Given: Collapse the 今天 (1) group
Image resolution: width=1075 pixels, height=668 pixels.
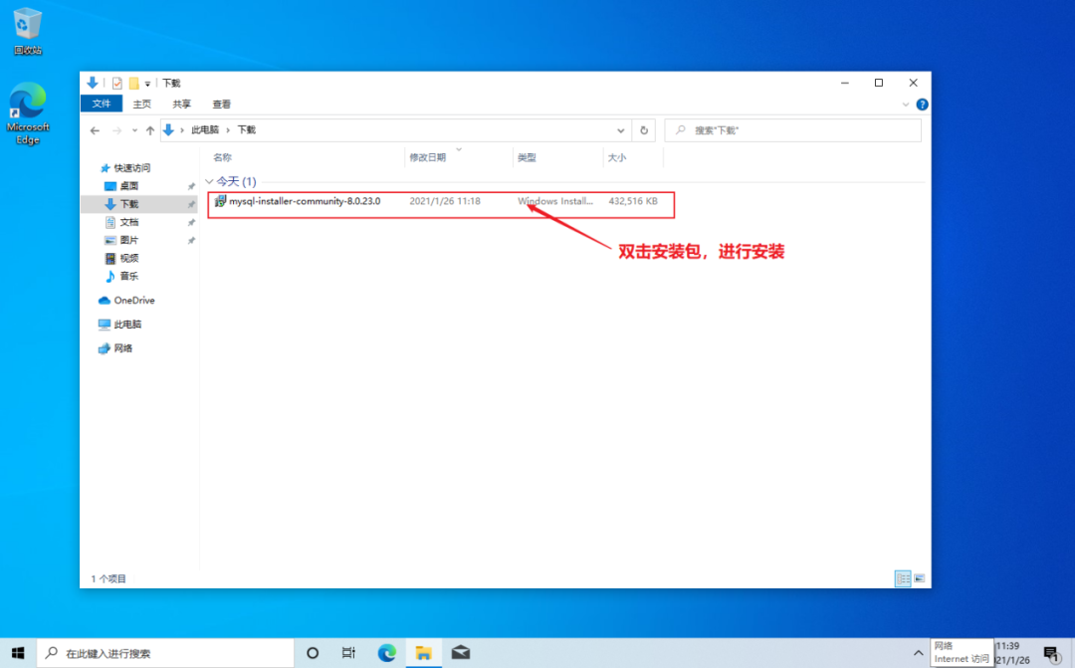Looking at the screenshot, I should pos(210,182).
